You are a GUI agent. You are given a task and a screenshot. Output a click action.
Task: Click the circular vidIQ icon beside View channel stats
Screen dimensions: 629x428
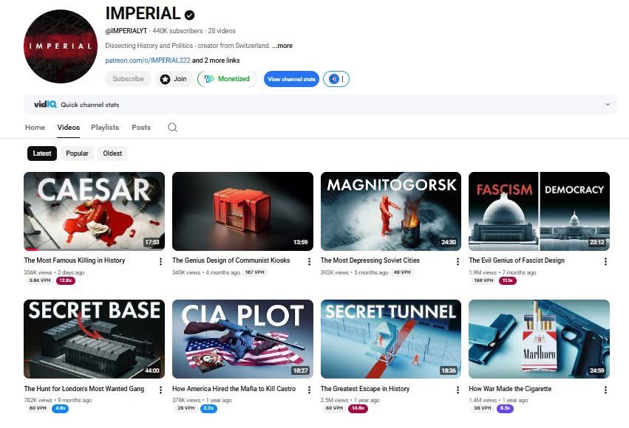coord(333,79)
